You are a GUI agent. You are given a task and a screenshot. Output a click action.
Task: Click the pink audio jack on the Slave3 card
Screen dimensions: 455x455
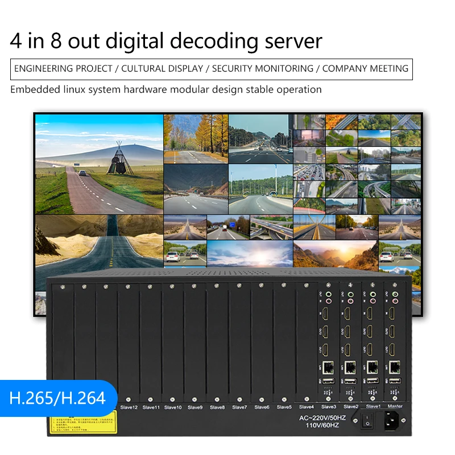click(329, 301)
